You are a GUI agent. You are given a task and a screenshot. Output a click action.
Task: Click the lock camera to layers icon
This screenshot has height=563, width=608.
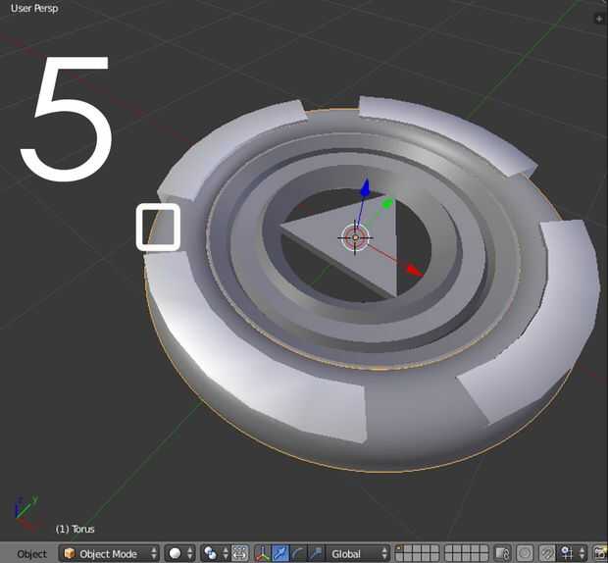click(503, 554)
